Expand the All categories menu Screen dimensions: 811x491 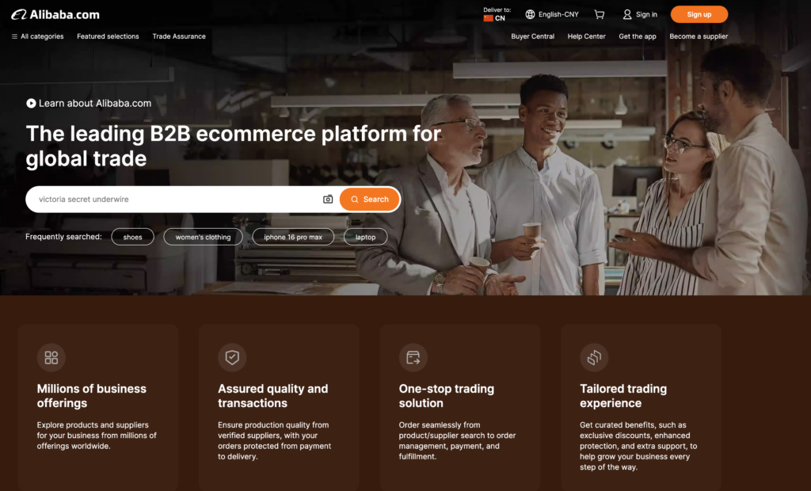[x=37, y=36]
